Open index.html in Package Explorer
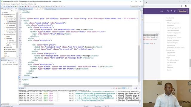 click(x=11, y=40)
